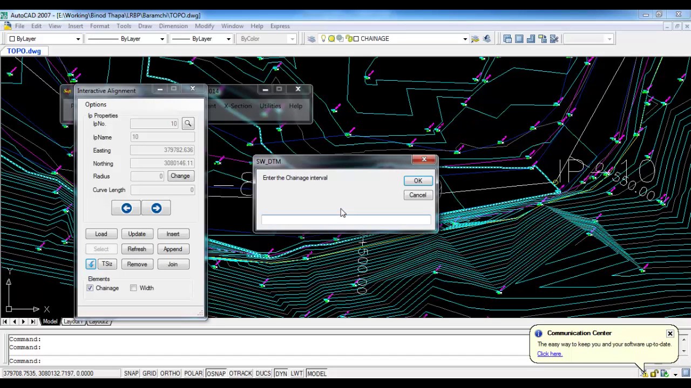Click the AutoCAD menu bar application icon
The image size is (691, 388).
coord(7,26)
